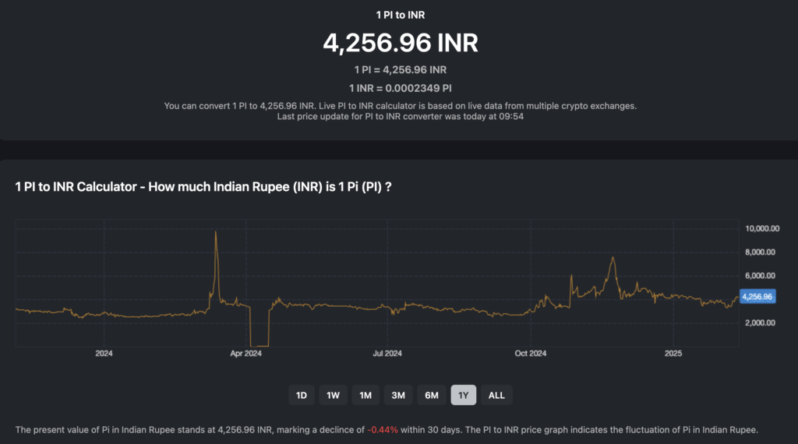Select the 1D chart range button
The height and width of the screenshot is (444, 798).
tap(302, 395)
